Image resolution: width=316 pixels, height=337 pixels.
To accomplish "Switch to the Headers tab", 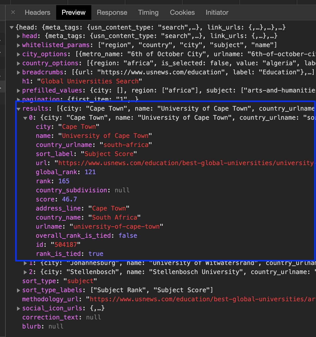I will [37, 12].
